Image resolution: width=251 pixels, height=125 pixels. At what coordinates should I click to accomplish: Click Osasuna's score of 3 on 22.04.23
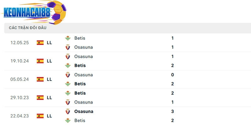[173, 112]
